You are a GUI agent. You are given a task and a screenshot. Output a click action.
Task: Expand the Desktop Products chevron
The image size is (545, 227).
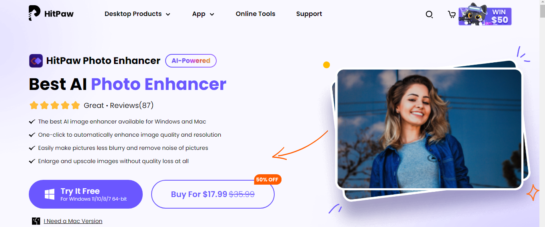click(x=168, y=14)
